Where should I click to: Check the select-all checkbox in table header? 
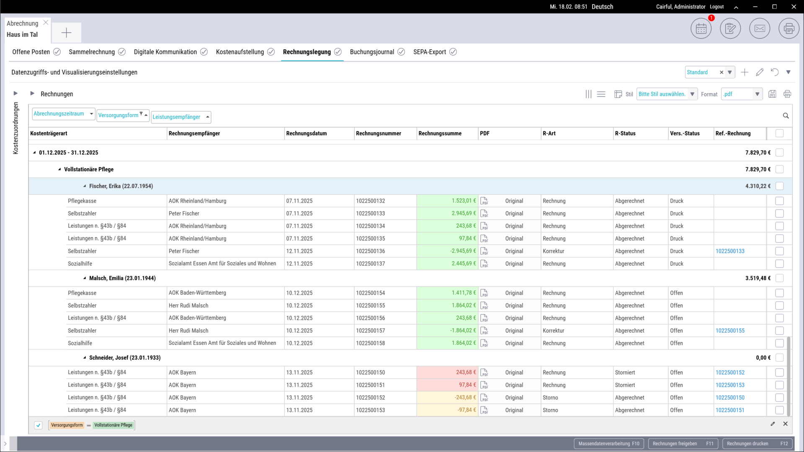(x=779, y=133)
